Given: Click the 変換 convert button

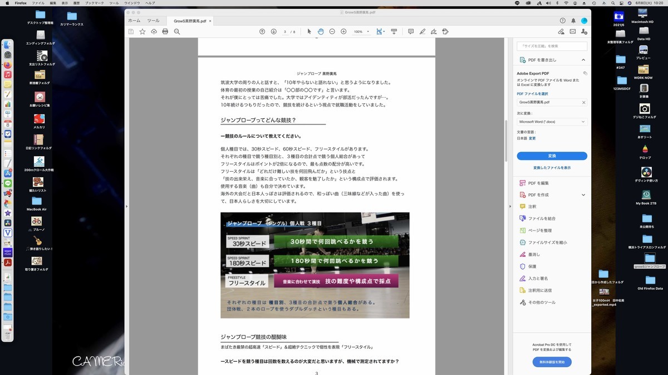Looking at the screenshot, I should pos(552,156).
